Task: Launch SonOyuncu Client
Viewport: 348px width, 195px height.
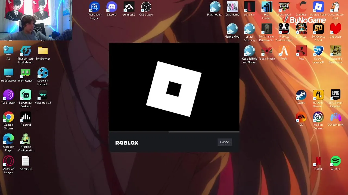Action: [x=318, y=33]
